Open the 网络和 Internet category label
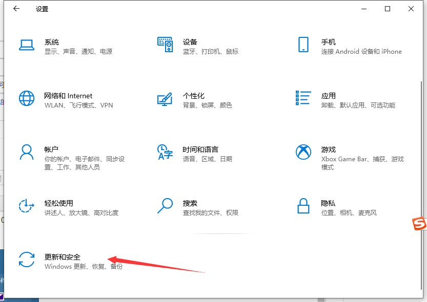 (x=68, y=96)
